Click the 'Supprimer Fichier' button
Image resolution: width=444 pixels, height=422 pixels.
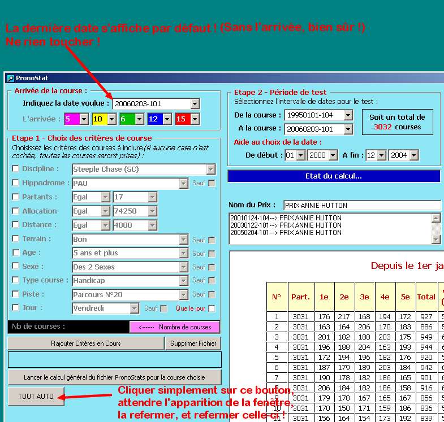[193, 343]
